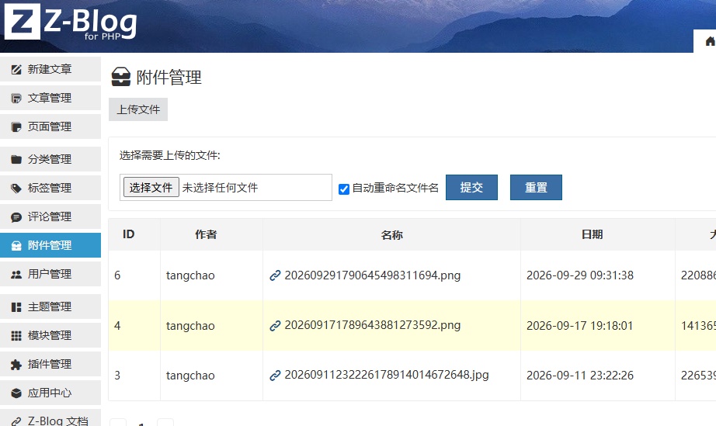This screenshot has width=716, height=426.
Task: Open 标签管理 in the sidebar
Action: click(x=50, y=188)
